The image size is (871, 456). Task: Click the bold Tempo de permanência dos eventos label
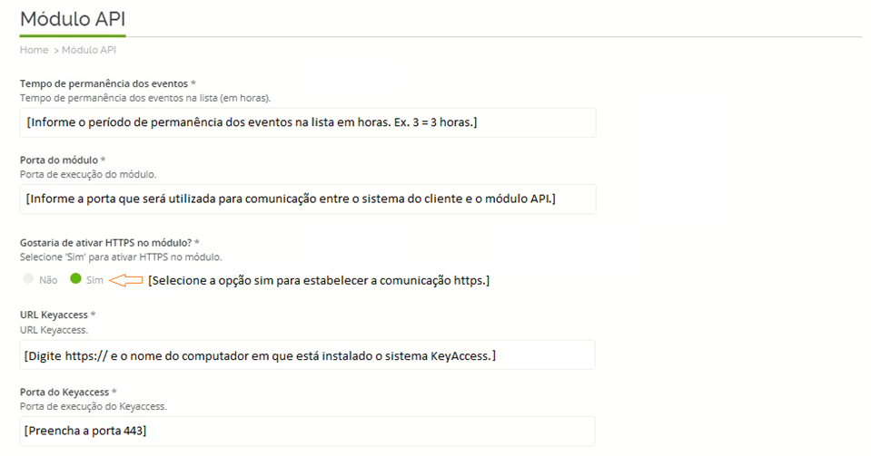pos(104,83)
